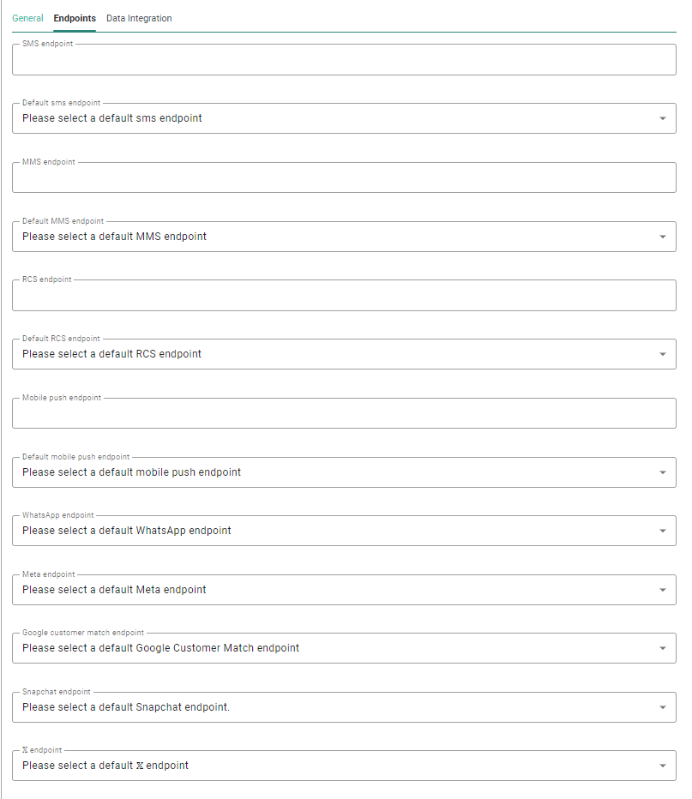Viewport: 692px width, 799px height.
Task: Expand the Default sms endpoint dropdown arrow
Action: pyautogui.click(x=662, y=119)
